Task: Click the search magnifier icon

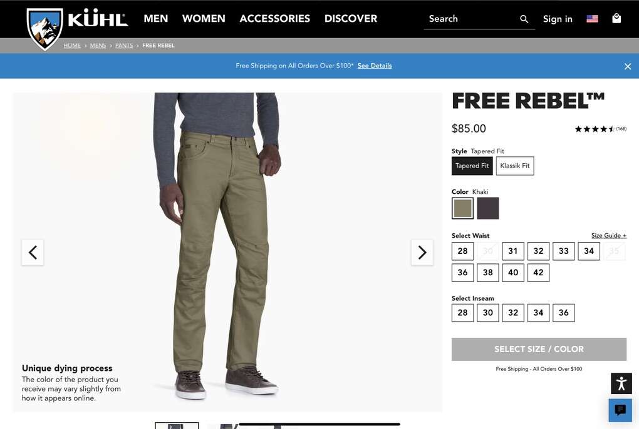Action: [x=524, y=19]
